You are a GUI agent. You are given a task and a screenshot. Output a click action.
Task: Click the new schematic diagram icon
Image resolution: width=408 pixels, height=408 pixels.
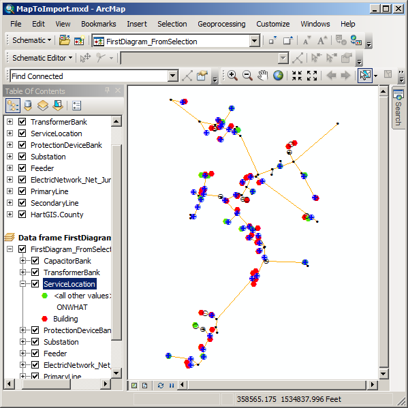80,41
